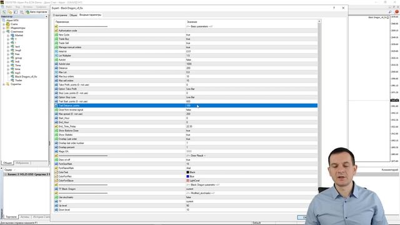This screenshot has width=400, height=225.
Task: Close the Navigator panel with its X
Action: [x=46, y=17]
